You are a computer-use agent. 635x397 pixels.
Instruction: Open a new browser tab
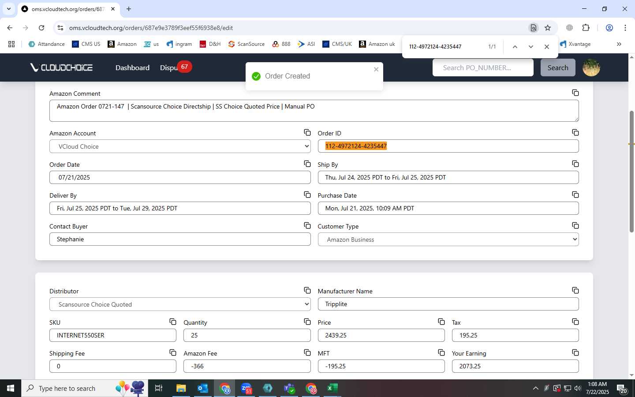pyautogui.click(x=129, y=9)
